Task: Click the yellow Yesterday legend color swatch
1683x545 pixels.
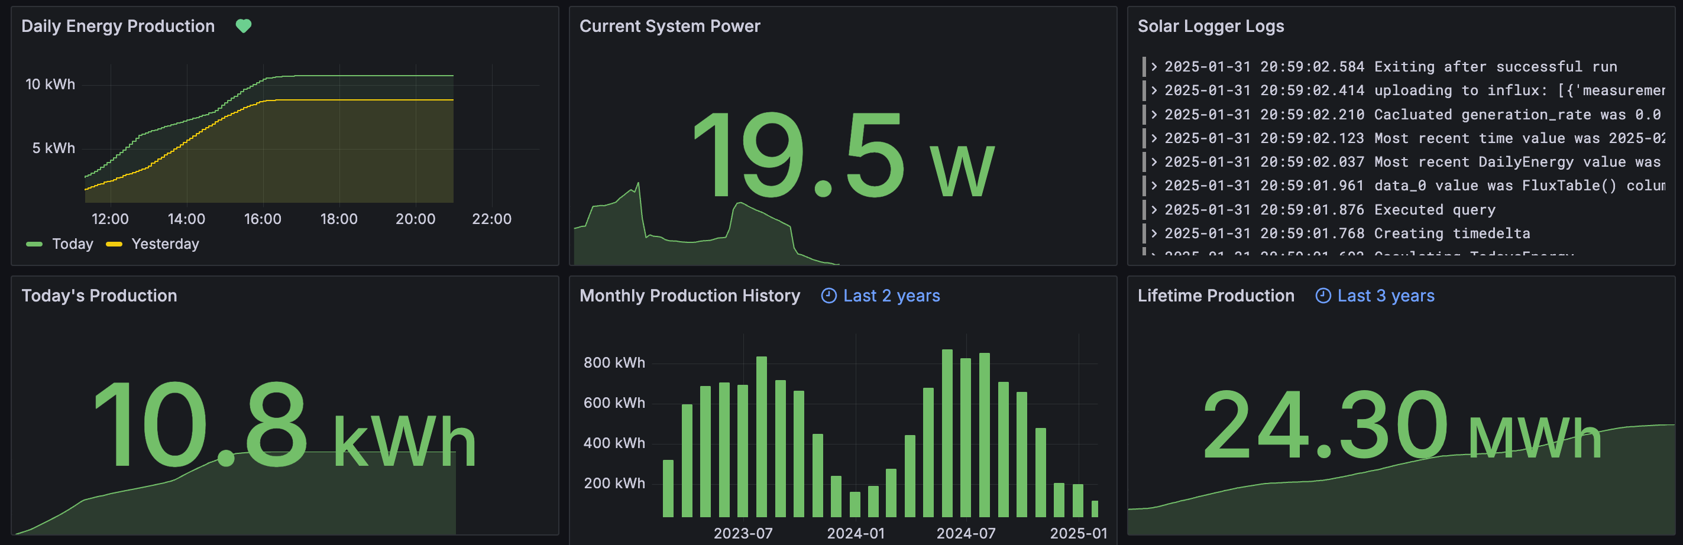Action: click(114, 244)
